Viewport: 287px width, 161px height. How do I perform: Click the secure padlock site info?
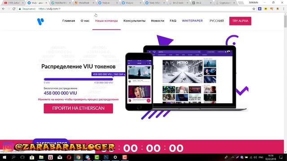20,9
